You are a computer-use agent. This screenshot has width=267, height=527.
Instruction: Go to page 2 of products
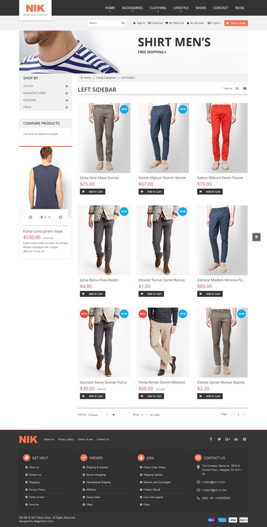[x=238, y=415]
